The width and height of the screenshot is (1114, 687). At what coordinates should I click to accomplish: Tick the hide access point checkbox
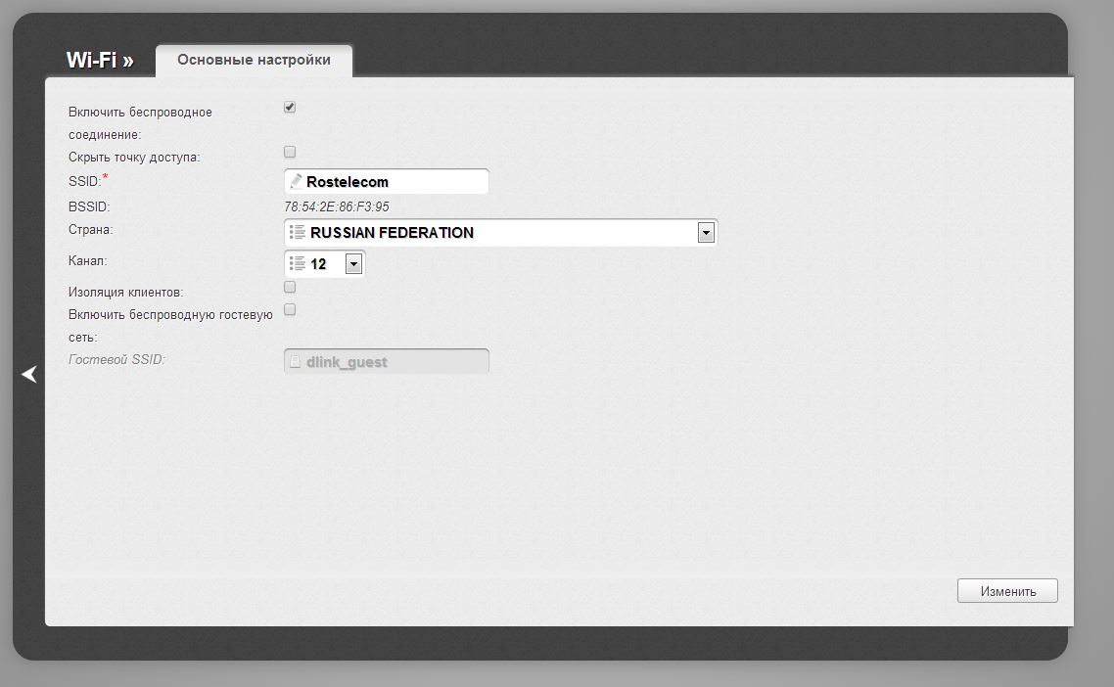coord(290,152)
